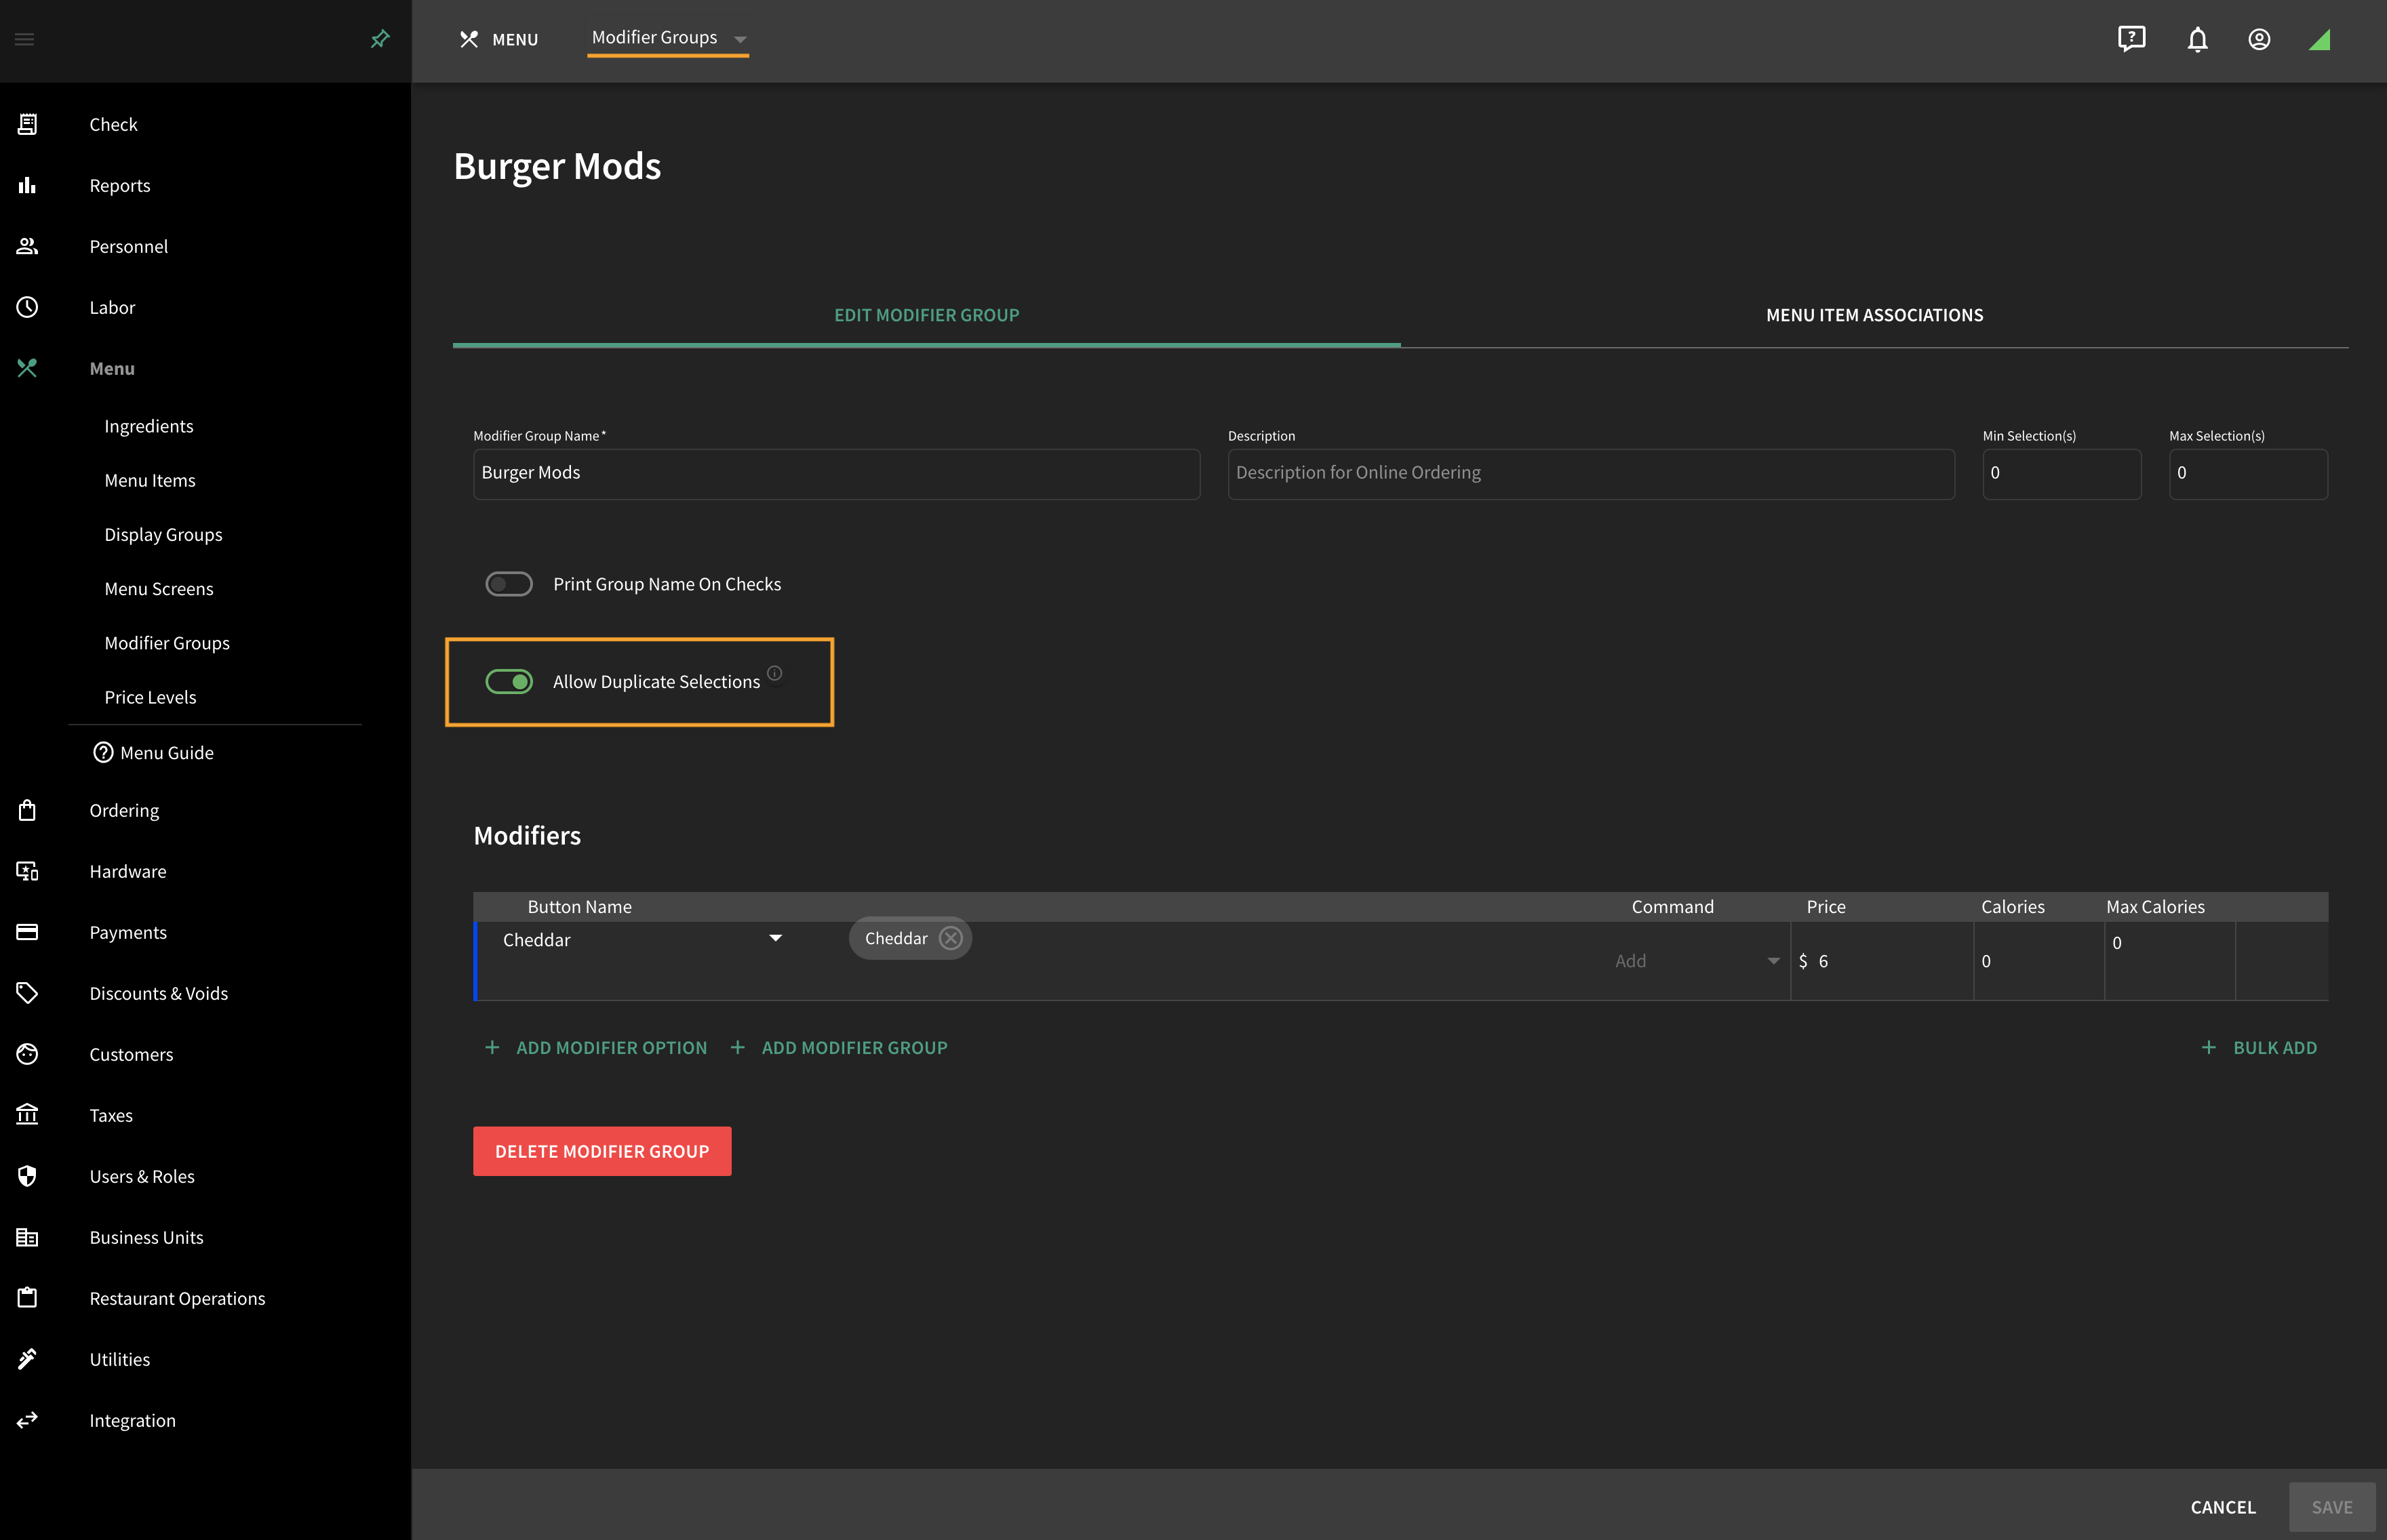Select Price Levels in sidebar menu
This screenshot has width=2387, height=1540.
click(150, 697)
